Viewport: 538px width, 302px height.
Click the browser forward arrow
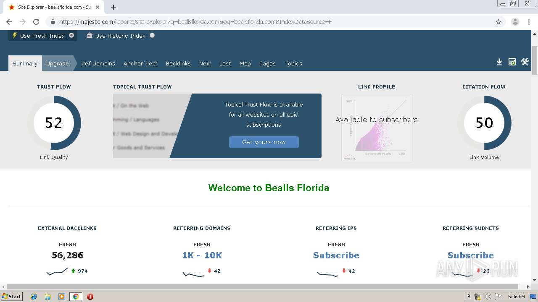[x=23, y=22]
